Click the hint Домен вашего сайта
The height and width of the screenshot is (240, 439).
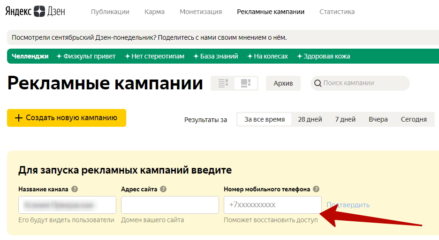click(152, 220)
